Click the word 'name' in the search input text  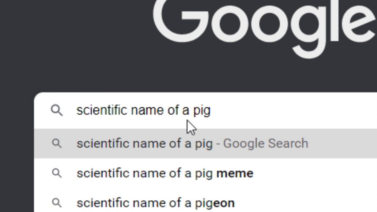[148, 111]
